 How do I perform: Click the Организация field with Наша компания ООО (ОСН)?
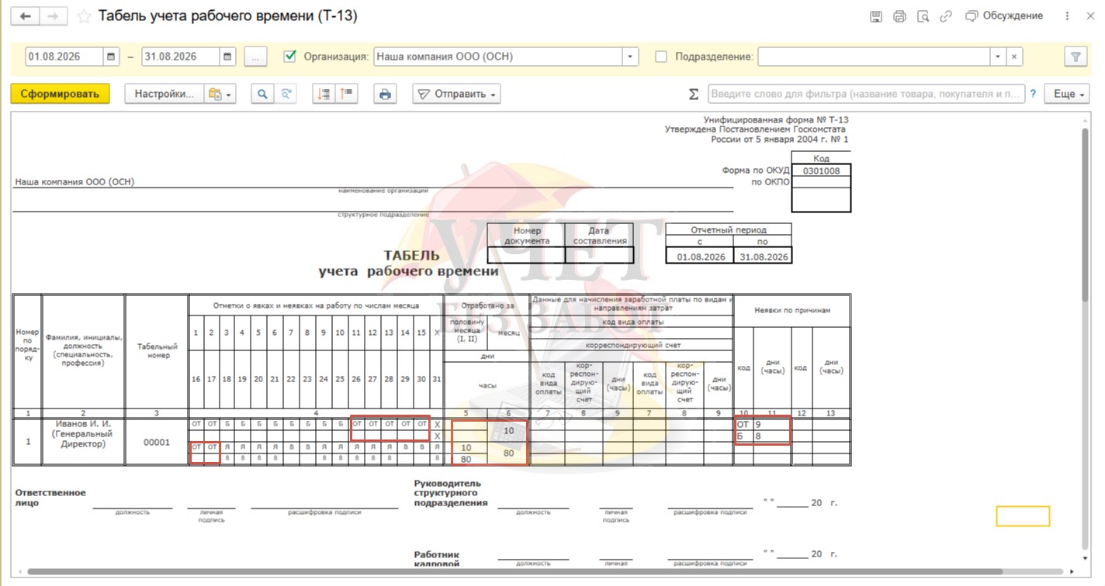click(x=497, y=57)
